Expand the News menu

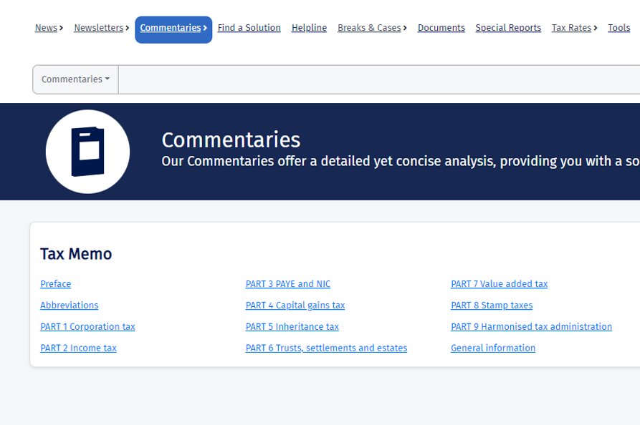click(x=48, y=28)
